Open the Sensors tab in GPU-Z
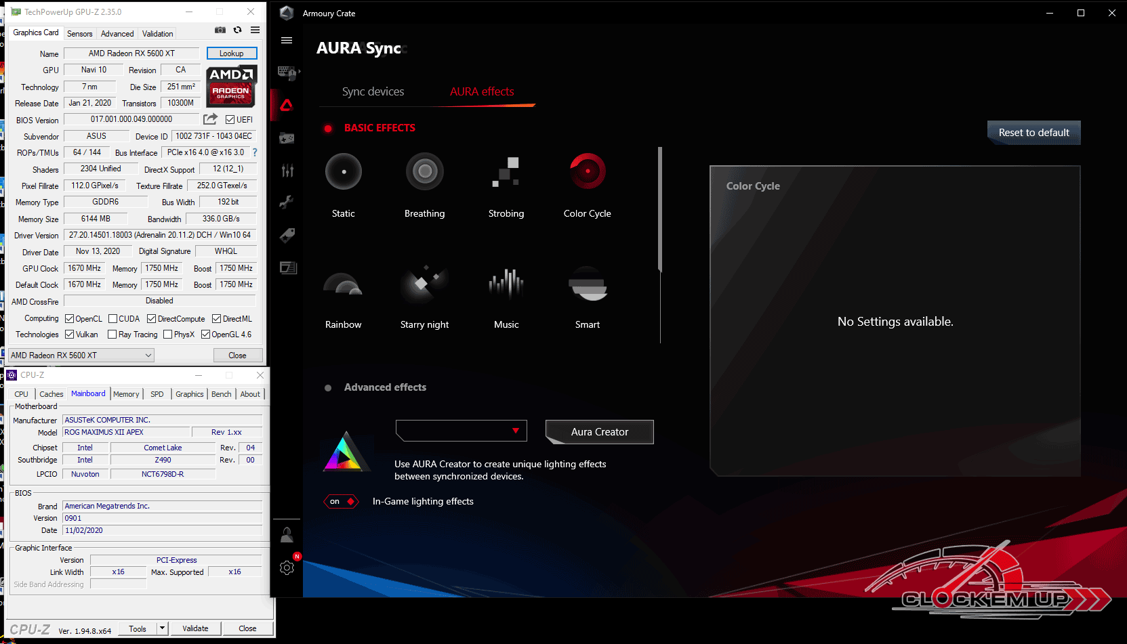Screen dimensions: 1127x644 coord(80,34)
